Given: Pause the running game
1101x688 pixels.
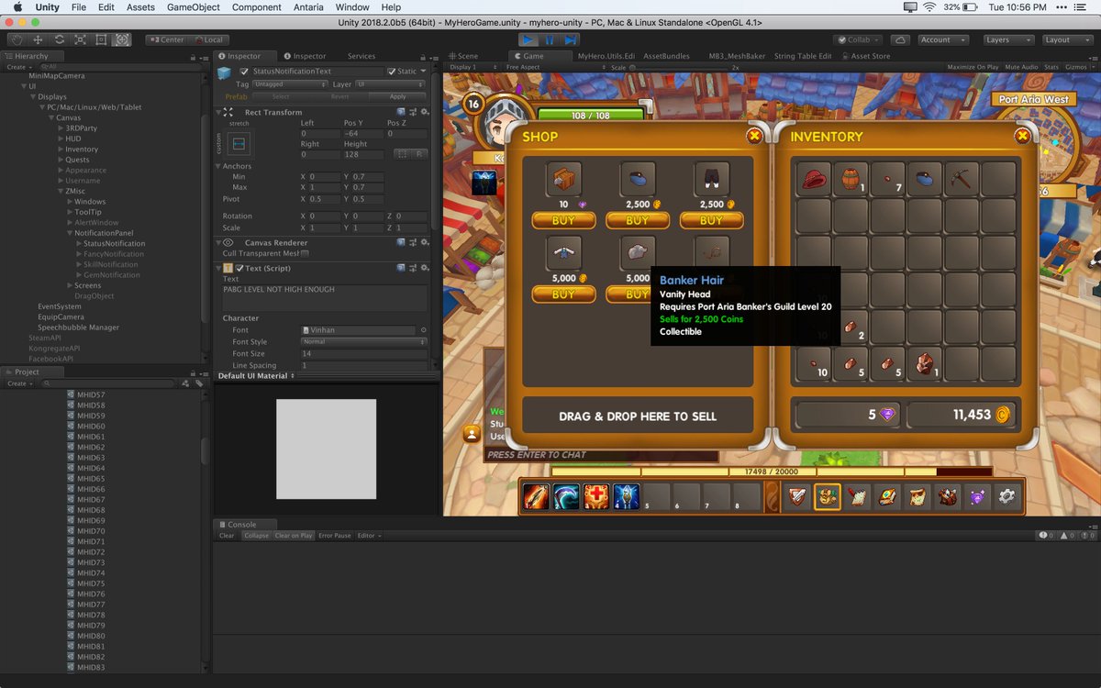Looking at the screenshot, I should pyautogui.click(x=550, y=39).
